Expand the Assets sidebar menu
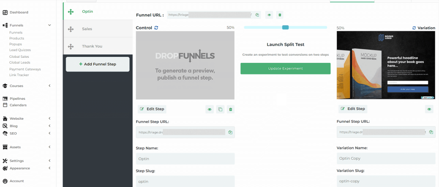This screenshot has height=187, width=439. [x=50, y=147]
